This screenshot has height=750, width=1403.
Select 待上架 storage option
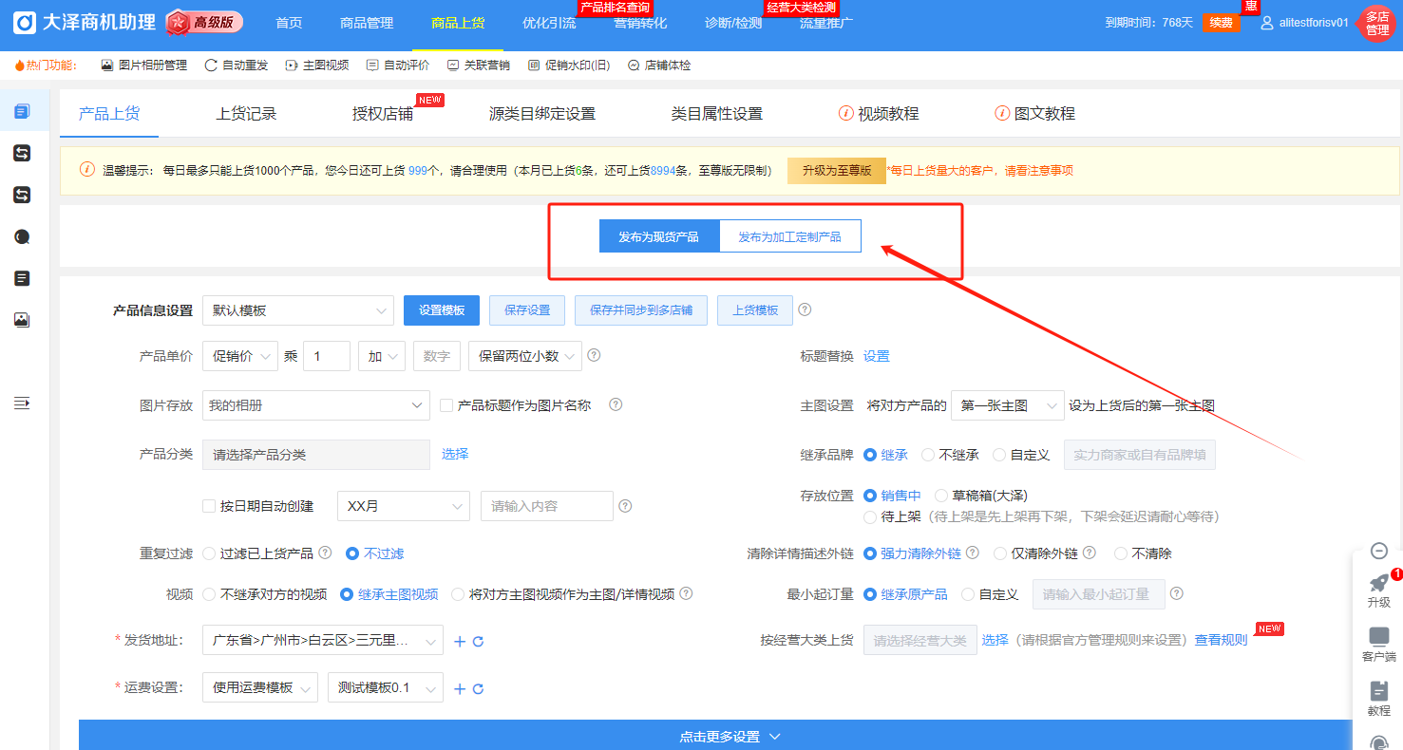[870, 516]
